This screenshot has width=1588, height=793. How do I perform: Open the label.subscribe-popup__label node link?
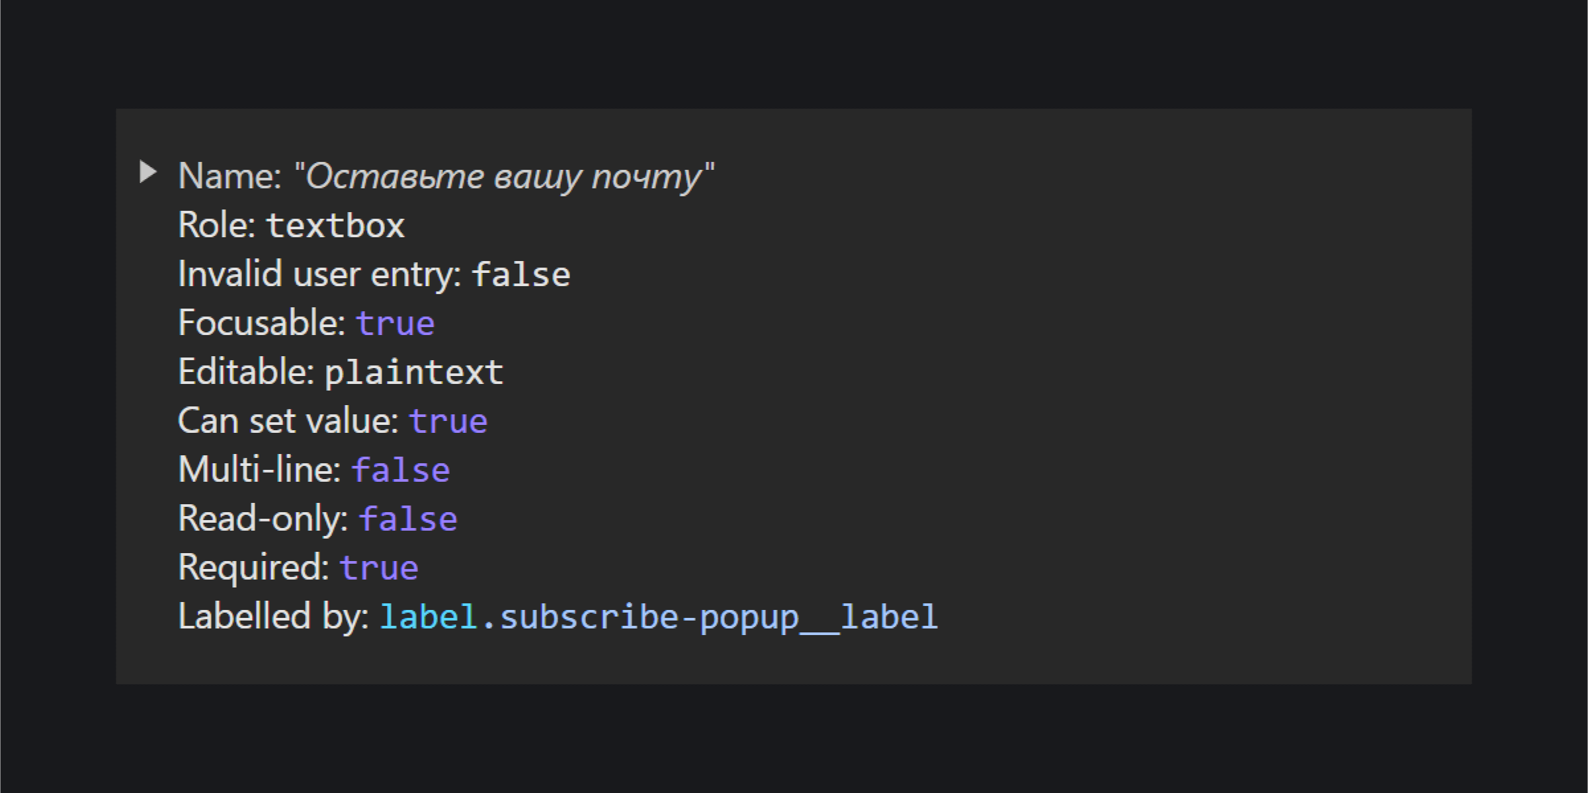(659, 617)
